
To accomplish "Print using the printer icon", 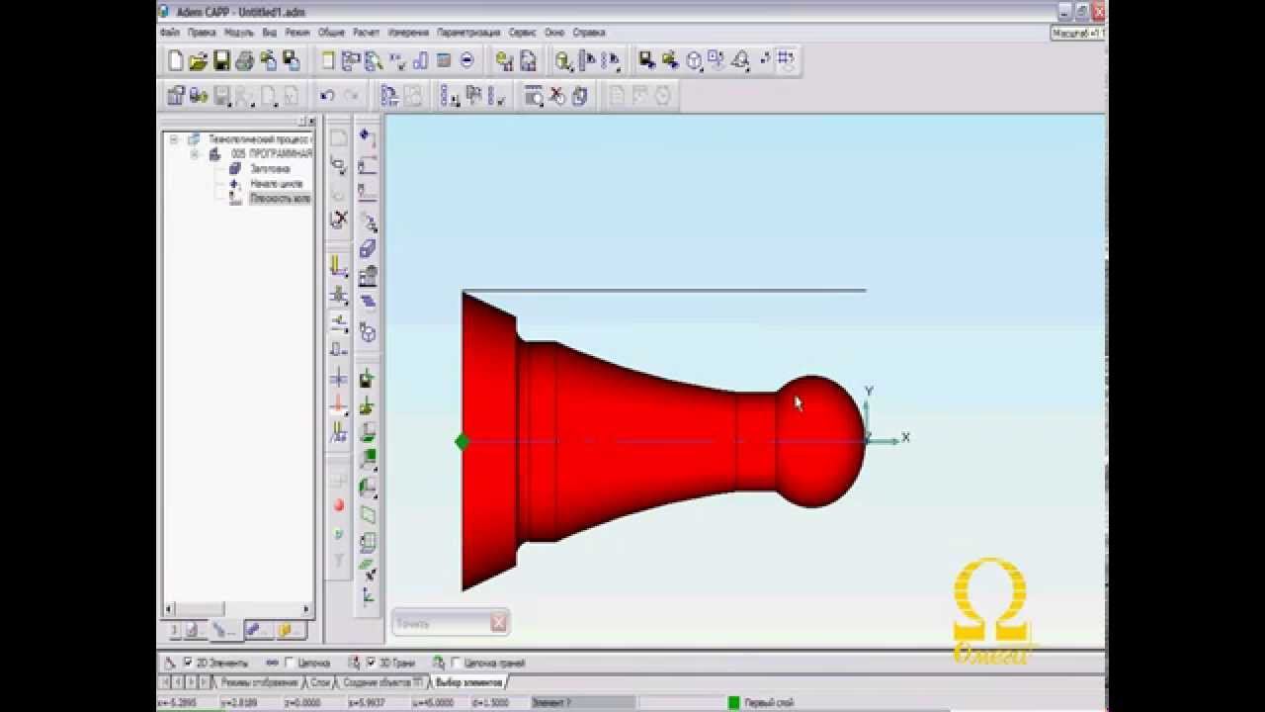I will pyautogui.click(x=244, y=61).
